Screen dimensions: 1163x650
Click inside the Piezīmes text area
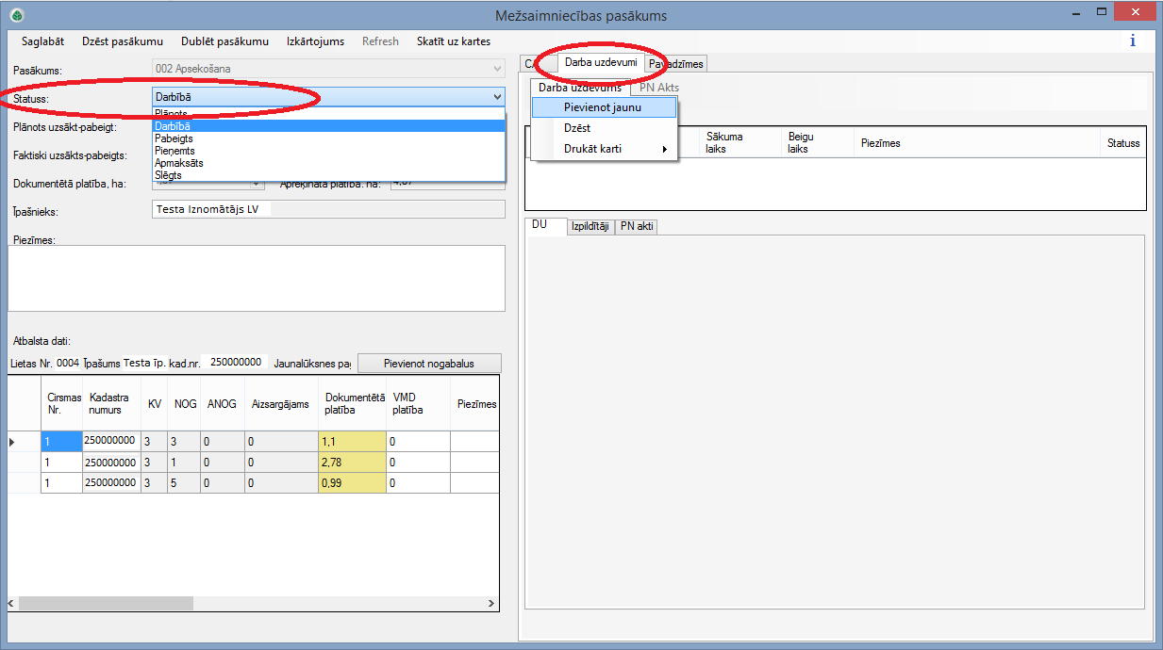tap(256, 278)
